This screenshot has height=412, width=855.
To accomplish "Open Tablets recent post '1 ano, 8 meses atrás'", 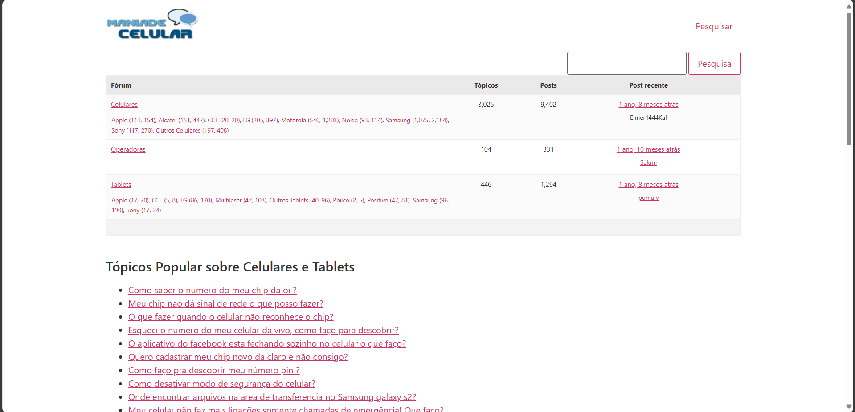I will 648,185.
